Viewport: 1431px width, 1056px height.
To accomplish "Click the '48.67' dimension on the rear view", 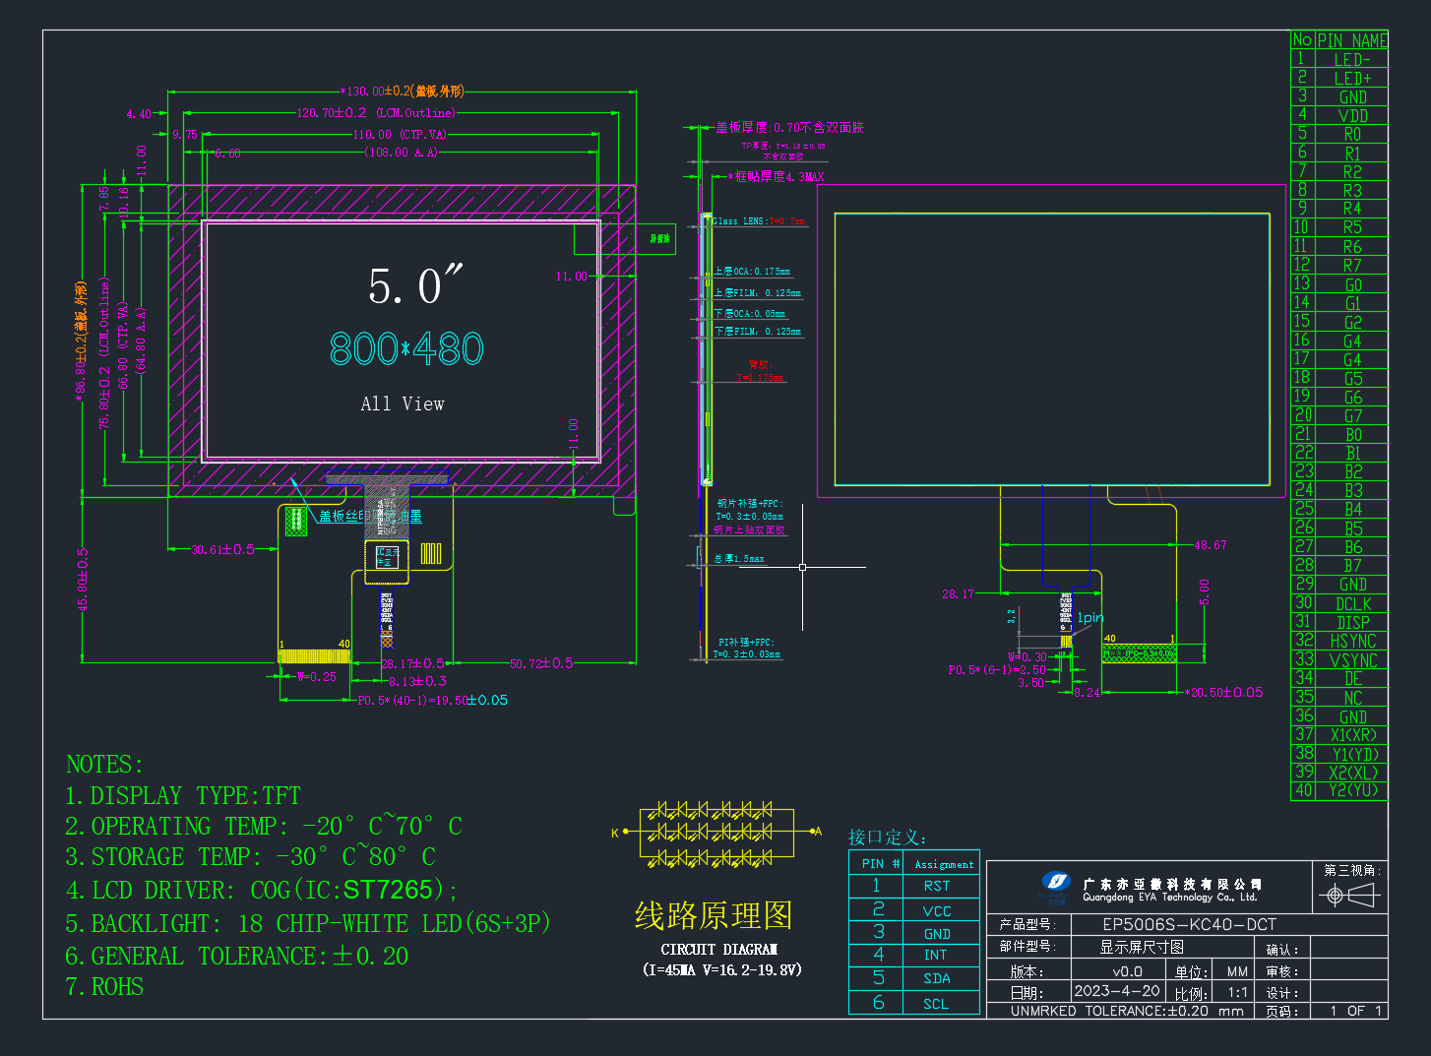I will click(x=1210, y=545).
